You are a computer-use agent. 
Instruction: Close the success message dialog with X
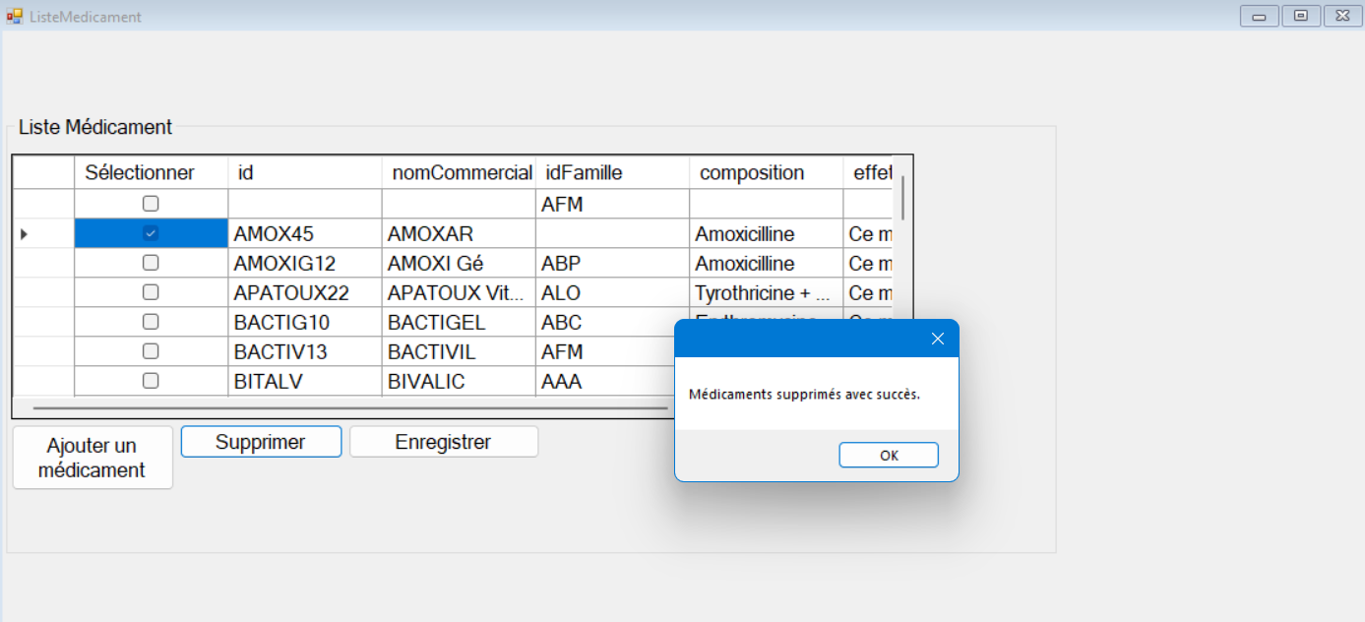click(937, 339)
